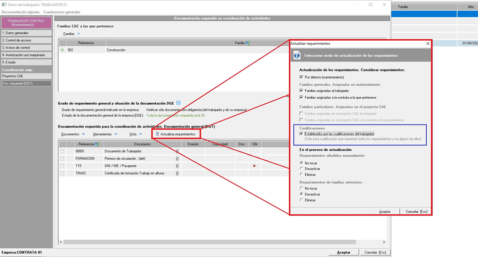
Task: Open the Herramientas dropdown menu
Action: pyautogui.click(x=105, y=134)
